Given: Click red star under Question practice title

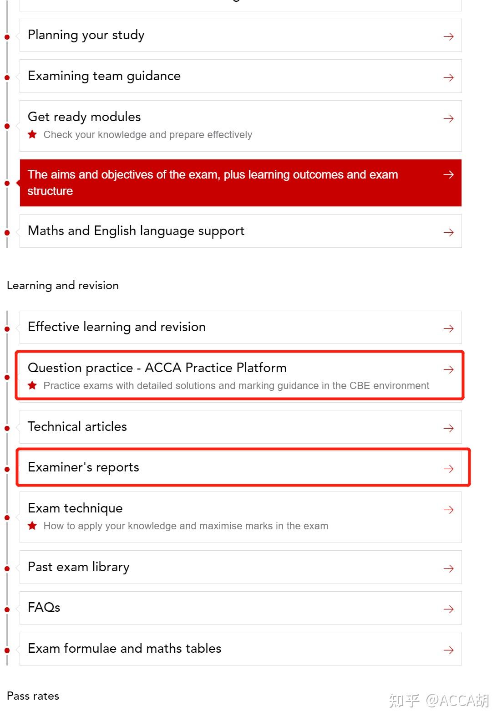Looking at the screenshot, I should click(x=32, y=385).
